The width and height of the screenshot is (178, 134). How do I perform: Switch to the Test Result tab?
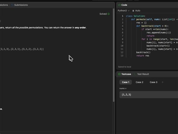pyautogui.click(x=143, y=74)
